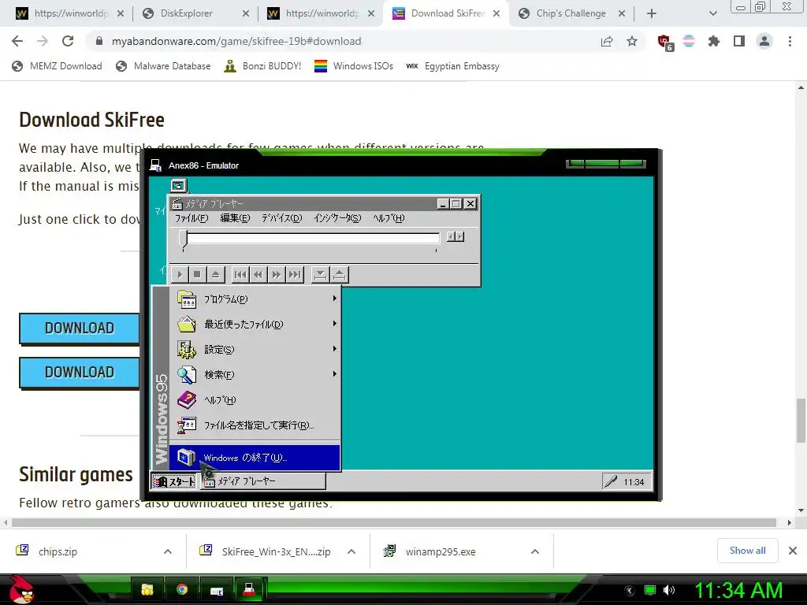The height and width of the screenshot is (605, 807).
Task: Click Media Player title bar icon
Action: pyautogui.click(x=177, y=204)
